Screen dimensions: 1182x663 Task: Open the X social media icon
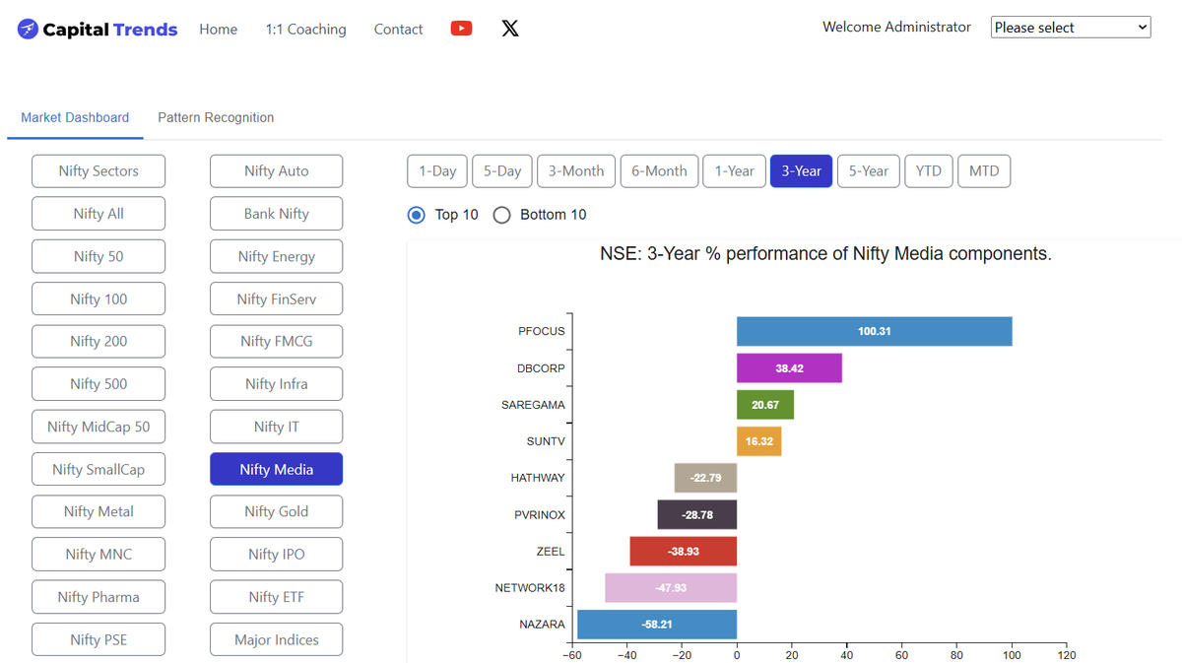[510, 29]
